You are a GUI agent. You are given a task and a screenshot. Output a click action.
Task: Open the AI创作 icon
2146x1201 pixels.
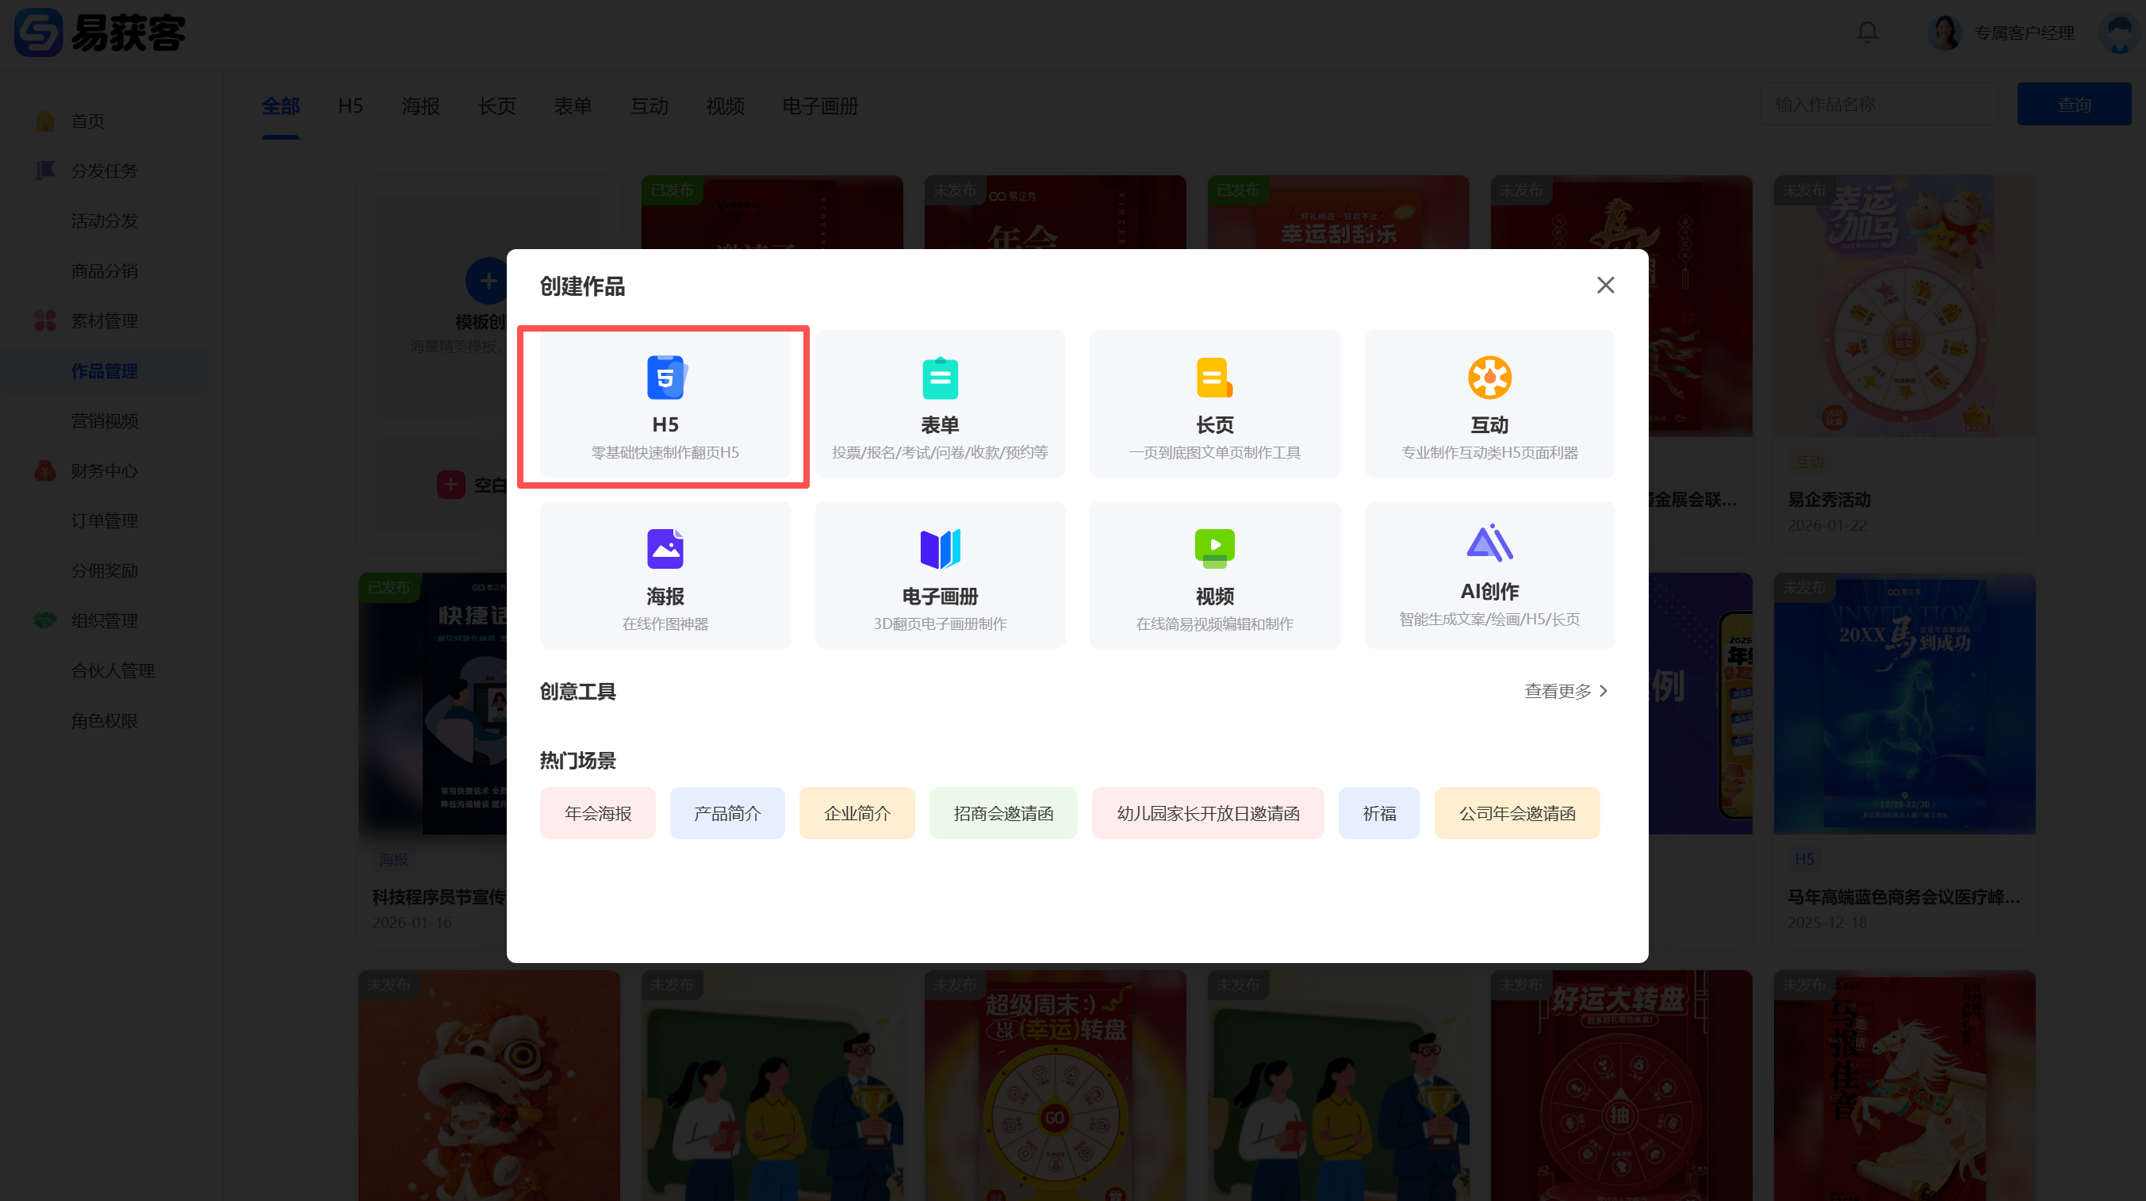pos(1489,544)
